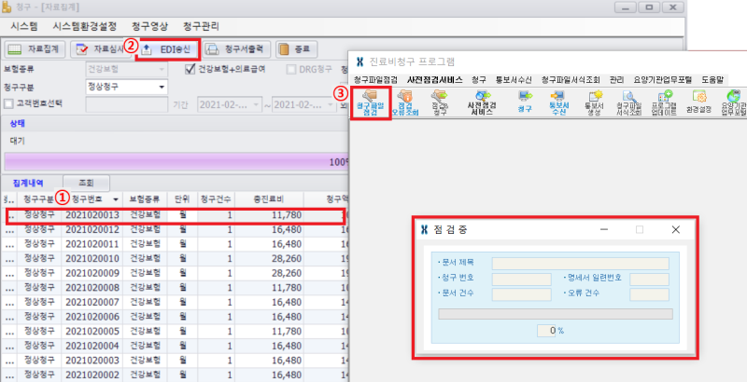
Task: Click the 진료비청구 프로그램 window logo icon
Action: point(360,61)
